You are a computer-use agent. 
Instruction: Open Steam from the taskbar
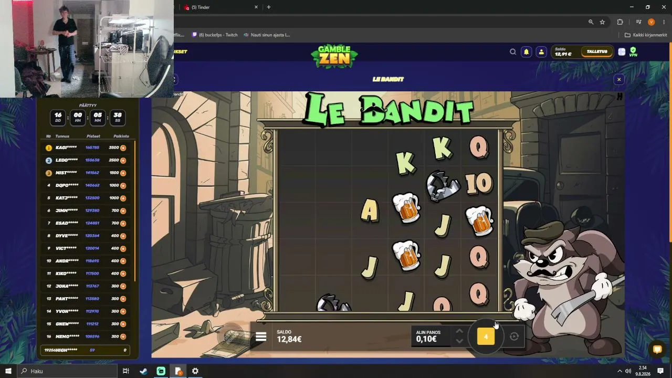143,371
